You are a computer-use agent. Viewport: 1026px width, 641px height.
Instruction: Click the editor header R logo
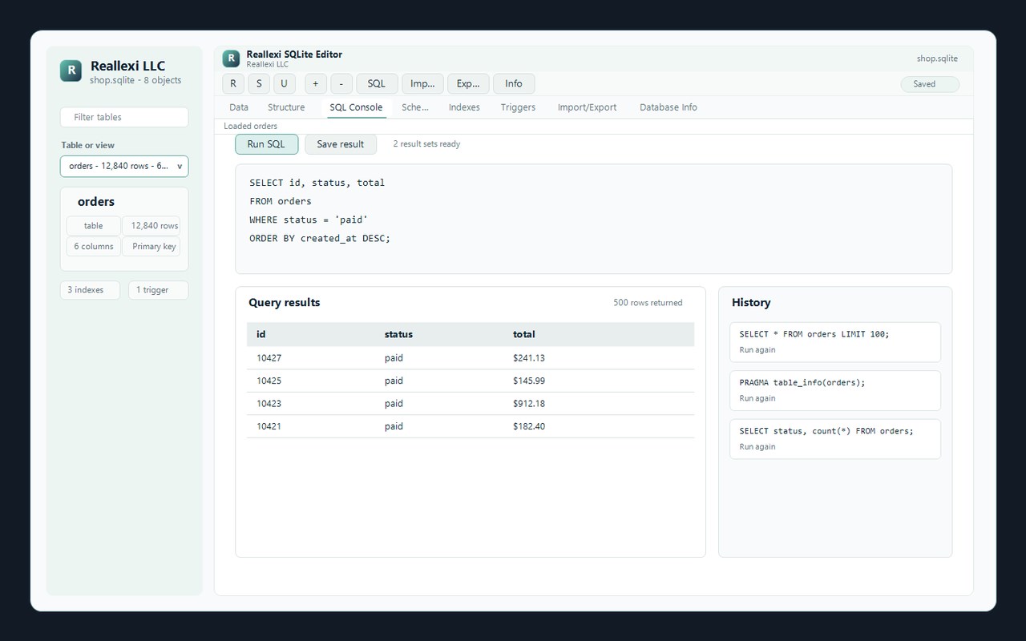click(231, 58)
